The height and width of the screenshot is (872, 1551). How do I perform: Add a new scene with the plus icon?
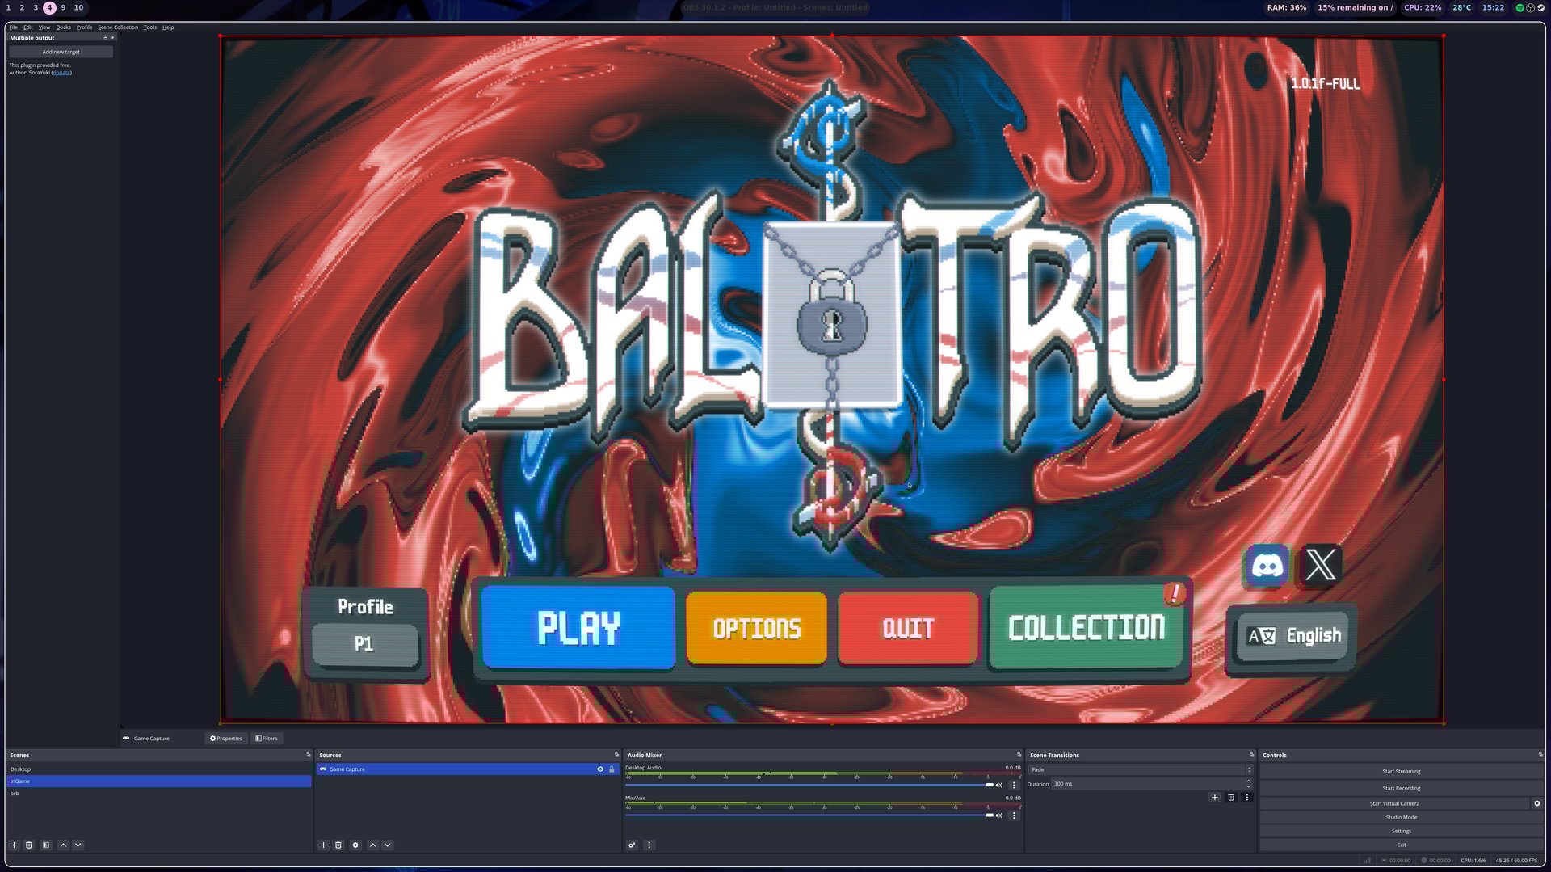point(14,845)
